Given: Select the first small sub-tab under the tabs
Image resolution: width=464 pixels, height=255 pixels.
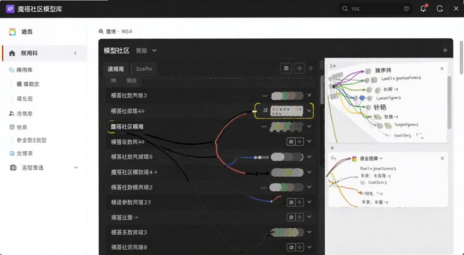Looking at the screenshot, I should point(113,81).
